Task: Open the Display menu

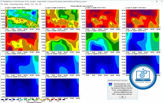Action: [6, 4]
